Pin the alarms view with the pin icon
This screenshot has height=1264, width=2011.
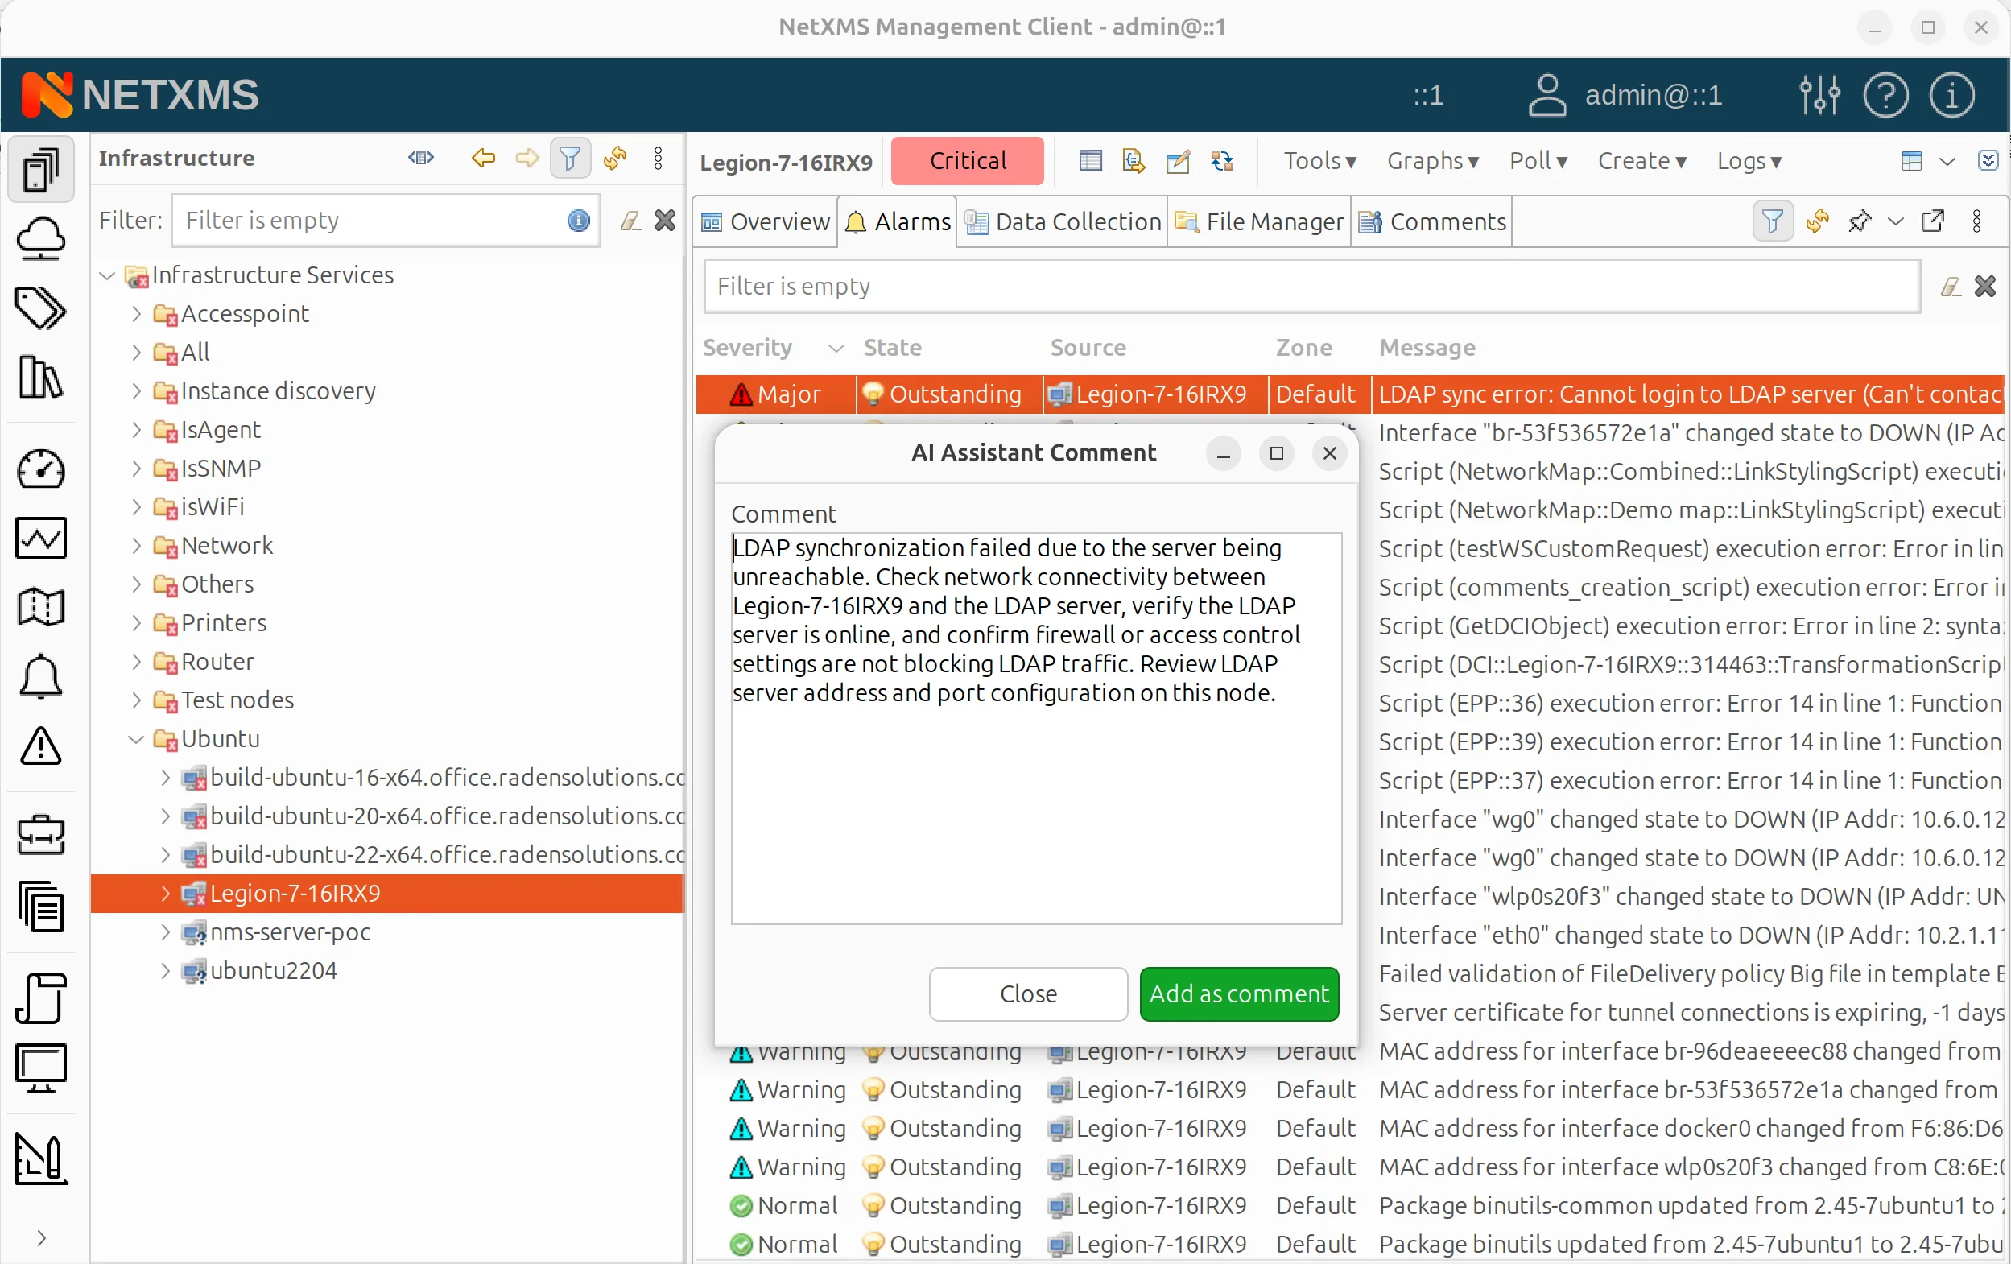(x=1860, y=221)
